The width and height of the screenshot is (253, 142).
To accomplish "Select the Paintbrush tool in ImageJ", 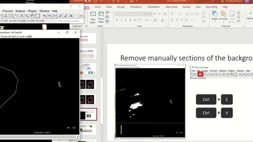I will 66,16.
